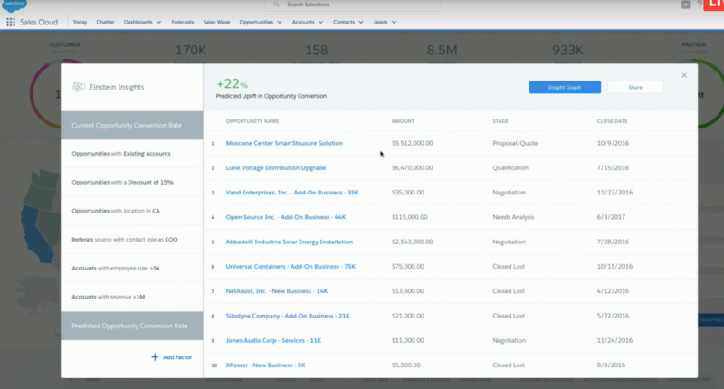Click the +22% predicted uplift value
This screenshot has height=389, width=724.
point(233,83)
